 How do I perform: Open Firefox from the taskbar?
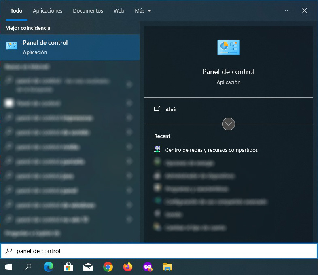[128, 267]
